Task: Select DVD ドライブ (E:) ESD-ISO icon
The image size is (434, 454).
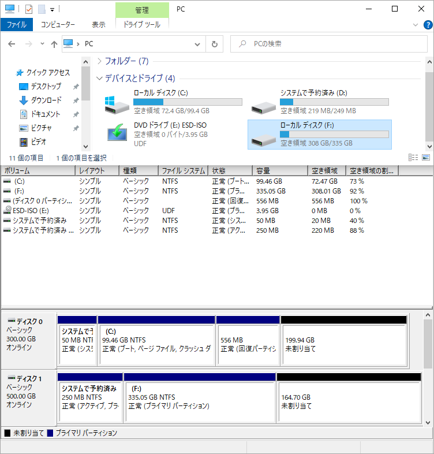Action: click(x=117, y=132)
